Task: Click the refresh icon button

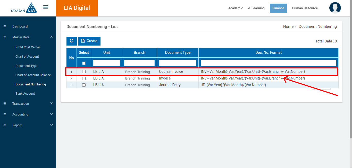Action: (72, 41)
